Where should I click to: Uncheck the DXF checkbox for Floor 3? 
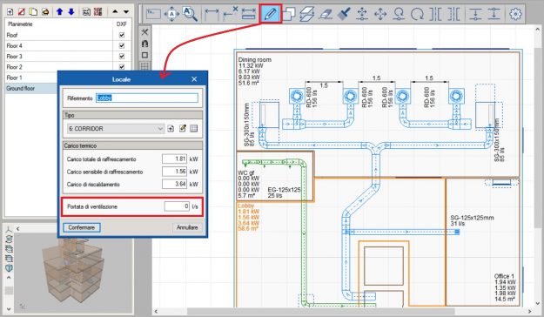tap(122, 57)
